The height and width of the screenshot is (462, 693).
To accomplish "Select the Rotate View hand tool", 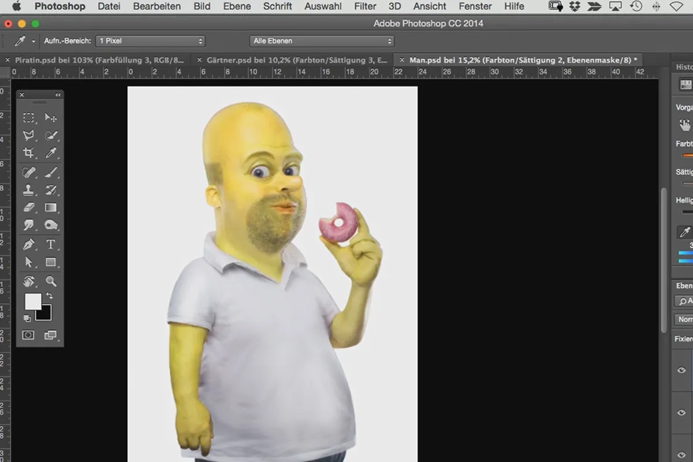I will click(x=28, y=281).
